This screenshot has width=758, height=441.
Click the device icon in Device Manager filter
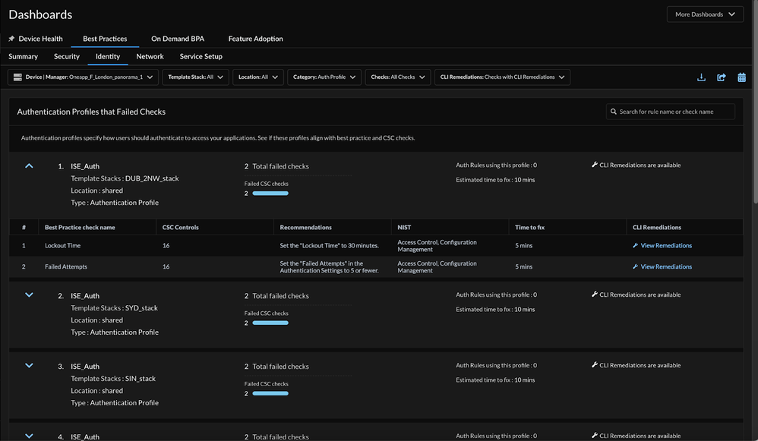click(x=17, y=77)
